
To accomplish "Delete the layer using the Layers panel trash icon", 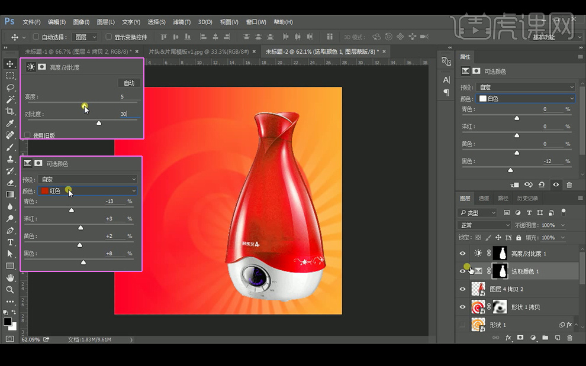I will pos(569,338).
